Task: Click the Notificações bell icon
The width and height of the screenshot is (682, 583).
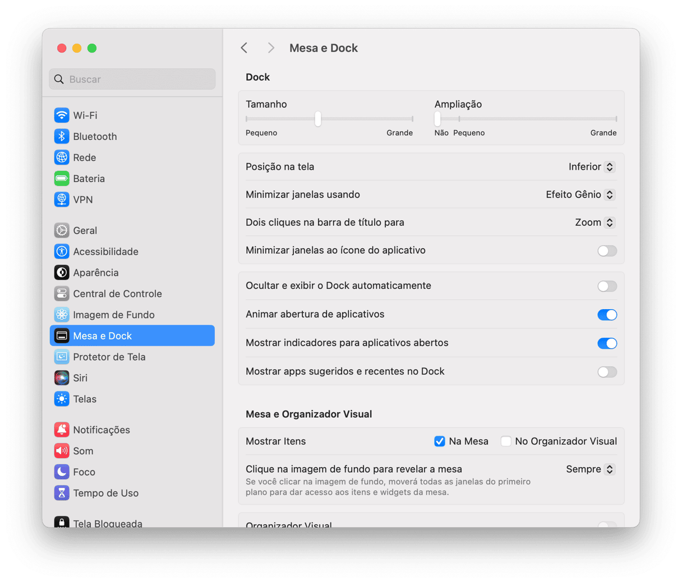Action: tap(62, 430)
